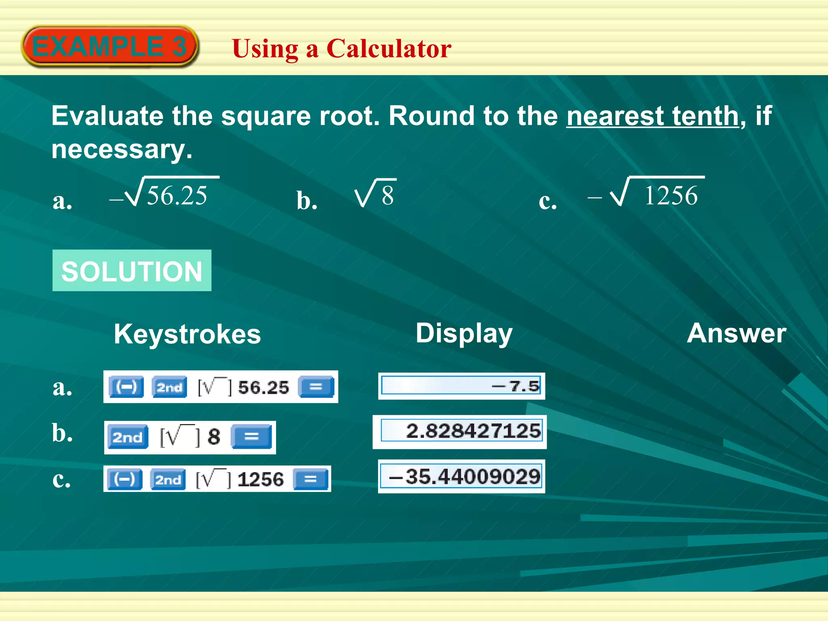The height and width of the screenshot is (621, 828).
Task: Click the 'Using a Calculator' title
Action: click(342, 49)
